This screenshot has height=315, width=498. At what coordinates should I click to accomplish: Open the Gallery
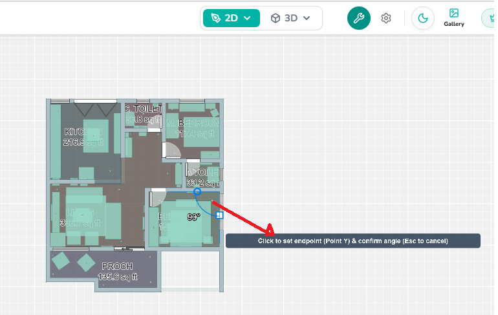[454, 17]
